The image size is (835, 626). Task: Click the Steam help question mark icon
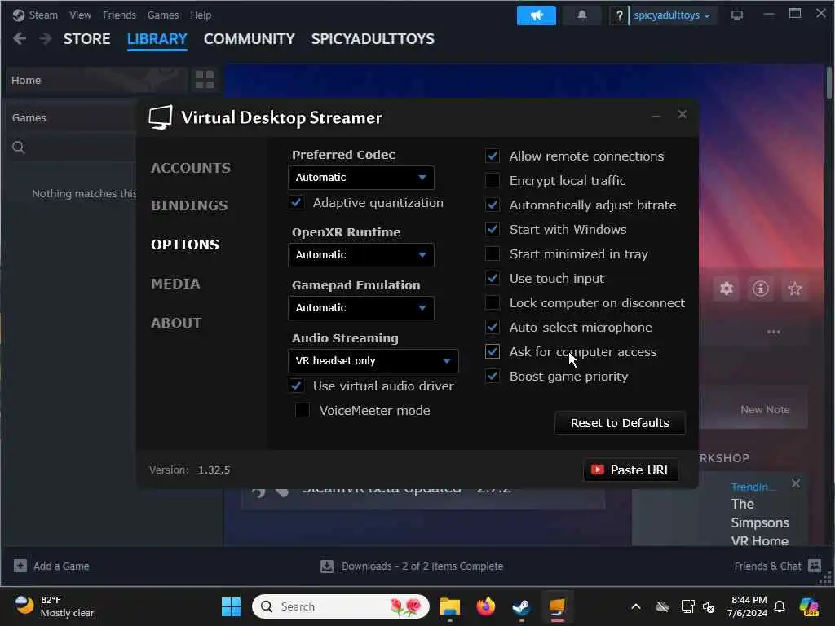click(619, 15)
